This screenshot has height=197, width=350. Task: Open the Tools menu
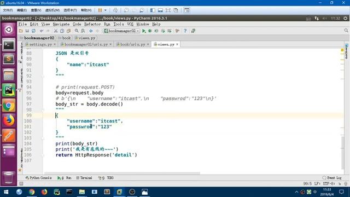coord(119,24)
